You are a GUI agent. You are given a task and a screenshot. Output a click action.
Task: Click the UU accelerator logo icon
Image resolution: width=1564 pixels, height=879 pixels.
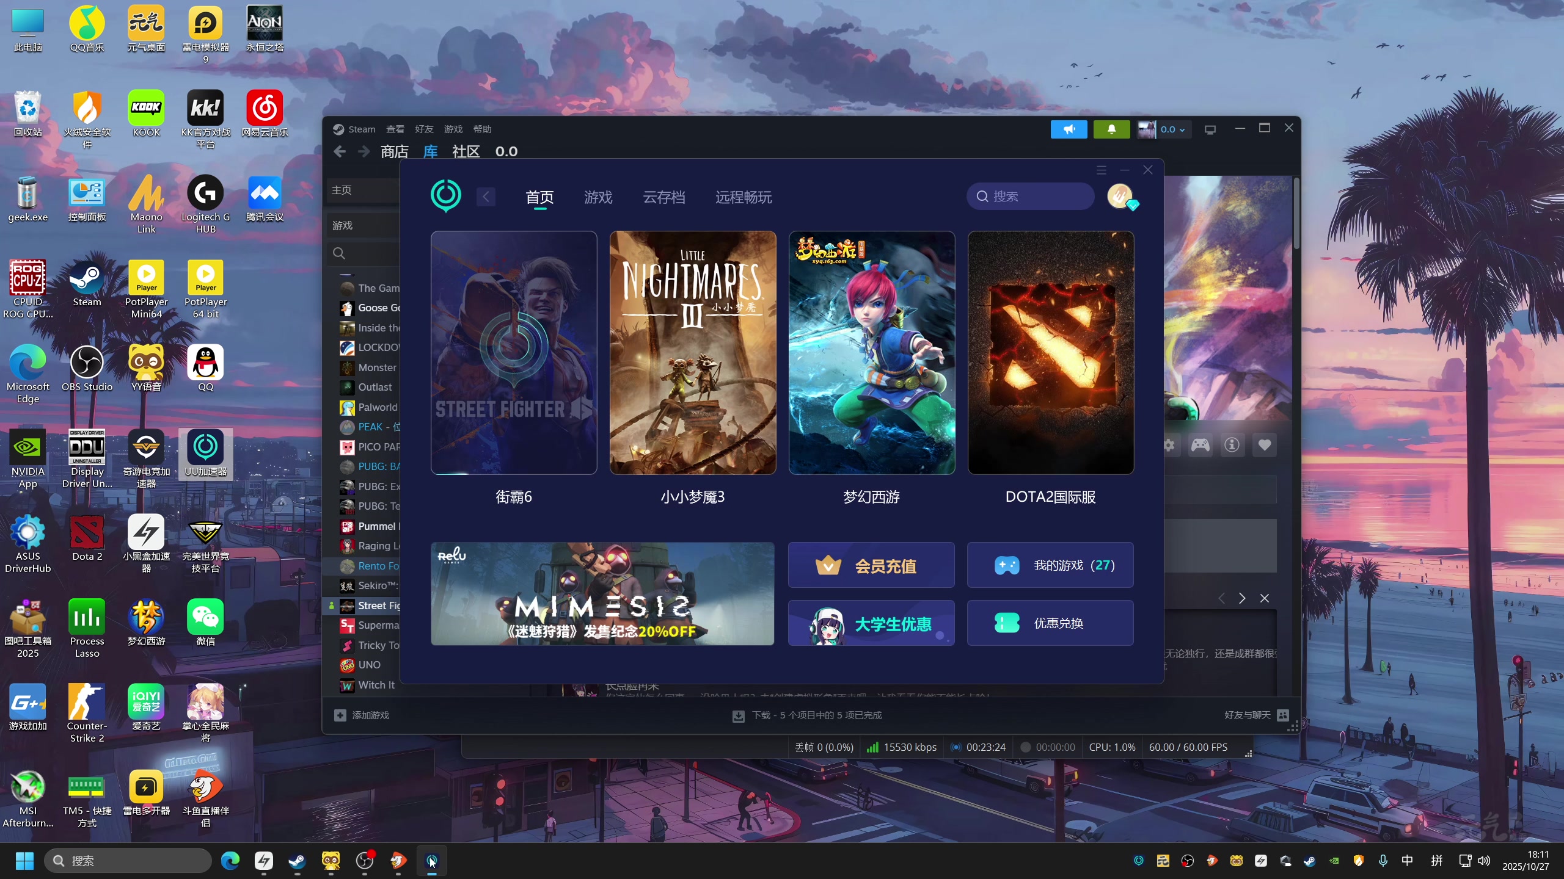coord(445,195)
